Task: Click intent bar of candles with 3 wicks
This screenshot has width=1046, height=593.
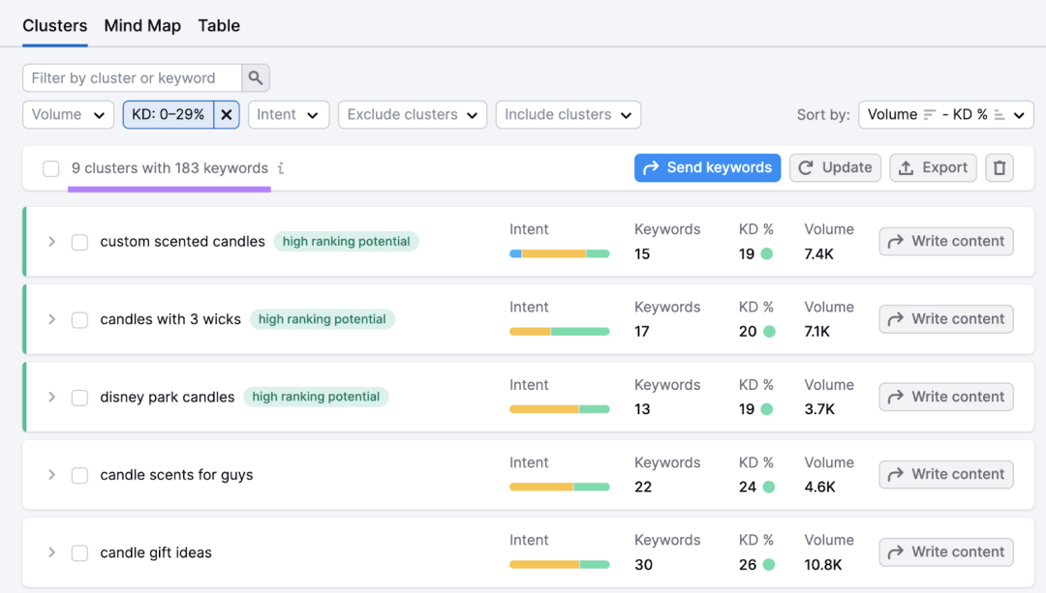Action: 560,331
